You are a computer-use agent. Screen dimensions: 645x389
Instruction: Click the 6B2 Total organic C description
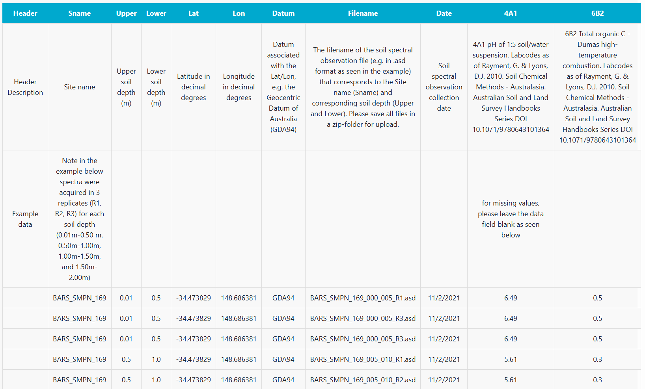(597, 87)
